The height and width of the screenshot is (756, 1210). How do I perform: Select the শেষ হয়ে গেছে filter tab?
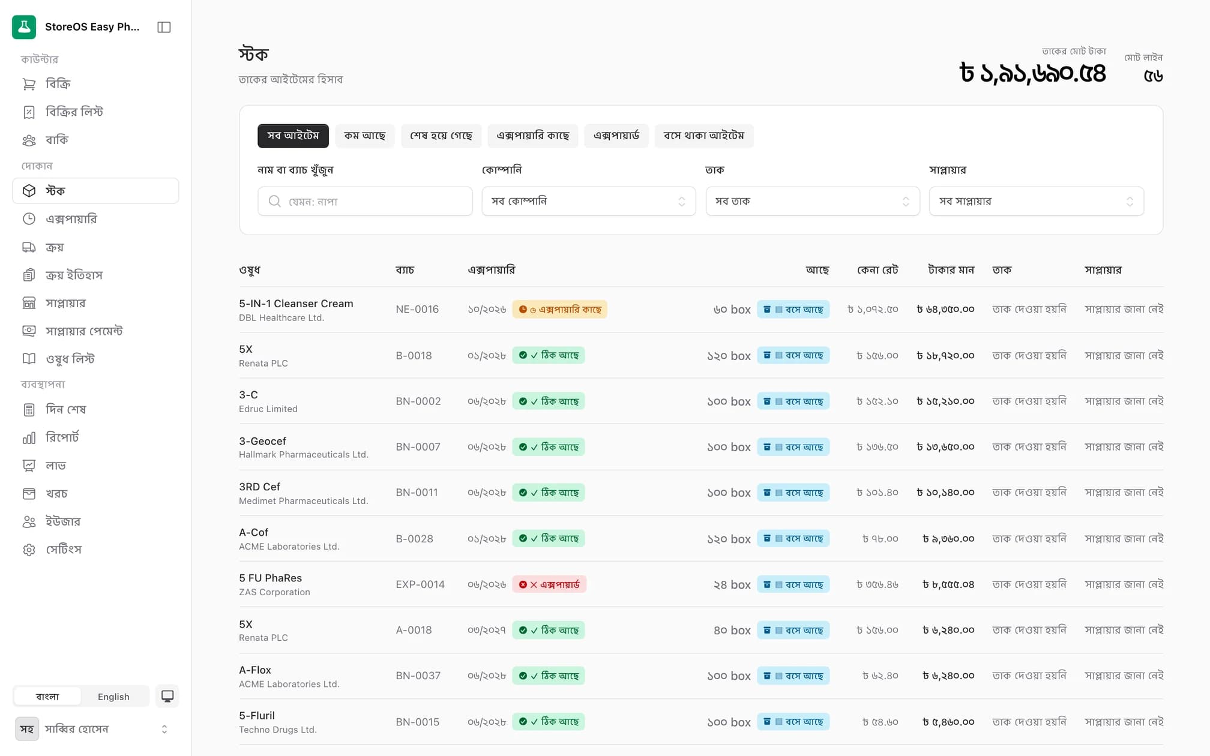441,136
